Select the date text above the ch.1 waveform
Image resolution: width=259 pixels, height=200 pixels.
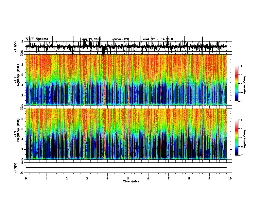[x=91, y=39]
